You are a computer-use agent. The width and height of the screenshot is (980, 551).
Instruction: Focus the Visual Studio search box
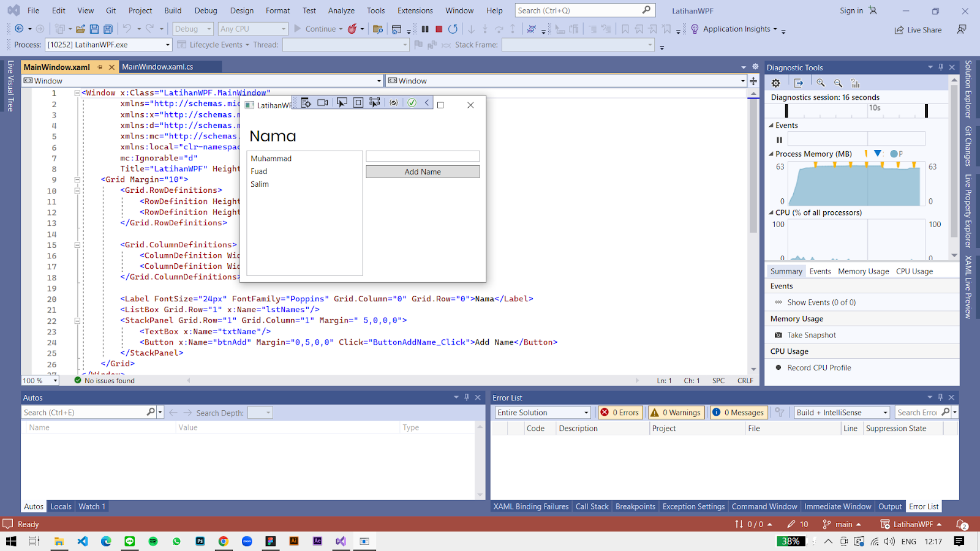[585, 10]
